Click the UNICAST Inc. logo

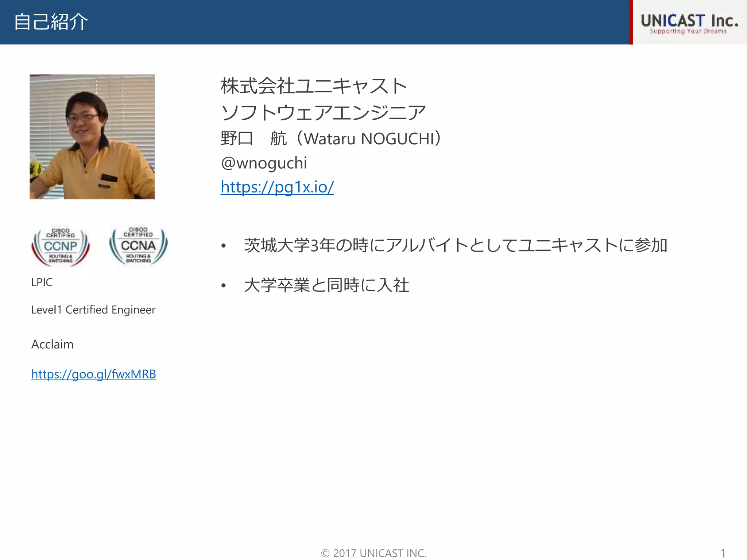point(689,20)
